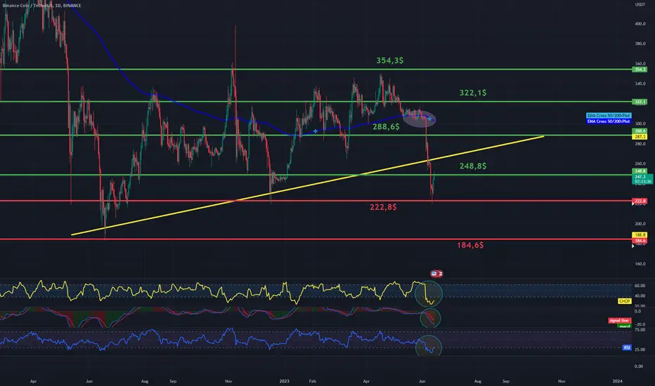Select the green 248,8$ text annotation
The height and width of the screenshot is (386, 655).
point(473,166)
